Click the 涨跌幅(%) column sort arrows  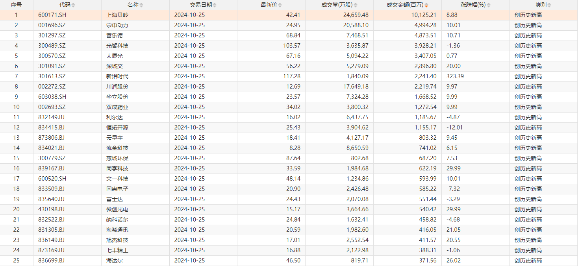coord(489,5)
